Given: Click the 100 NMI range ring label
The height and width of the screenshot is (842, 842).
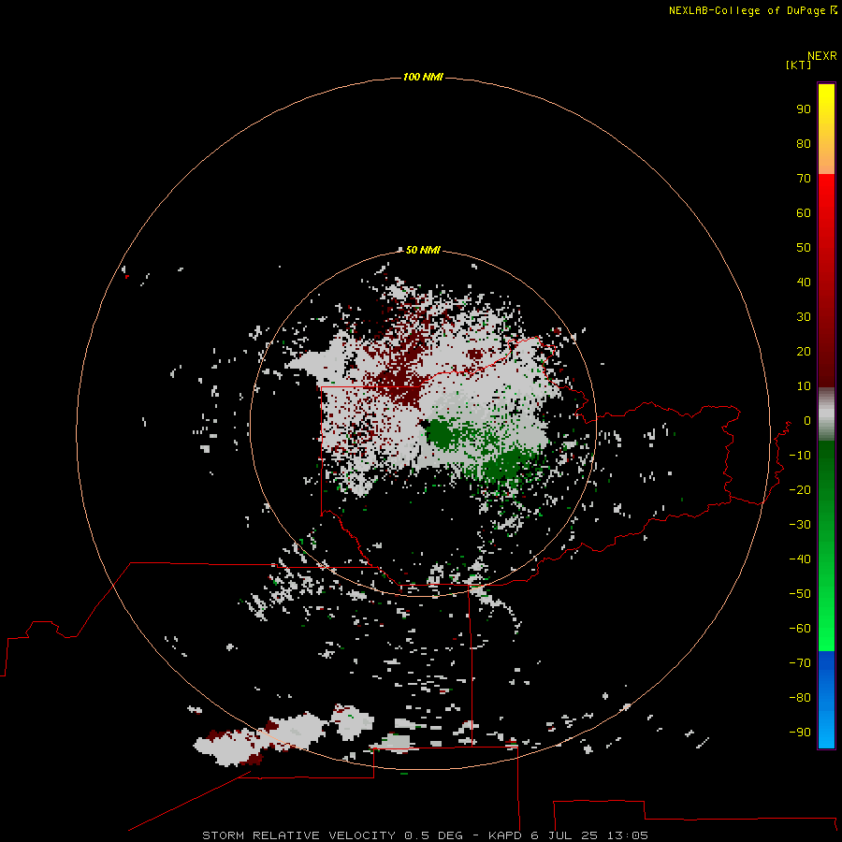Looking at the screenshot, I should pos(423,77).
